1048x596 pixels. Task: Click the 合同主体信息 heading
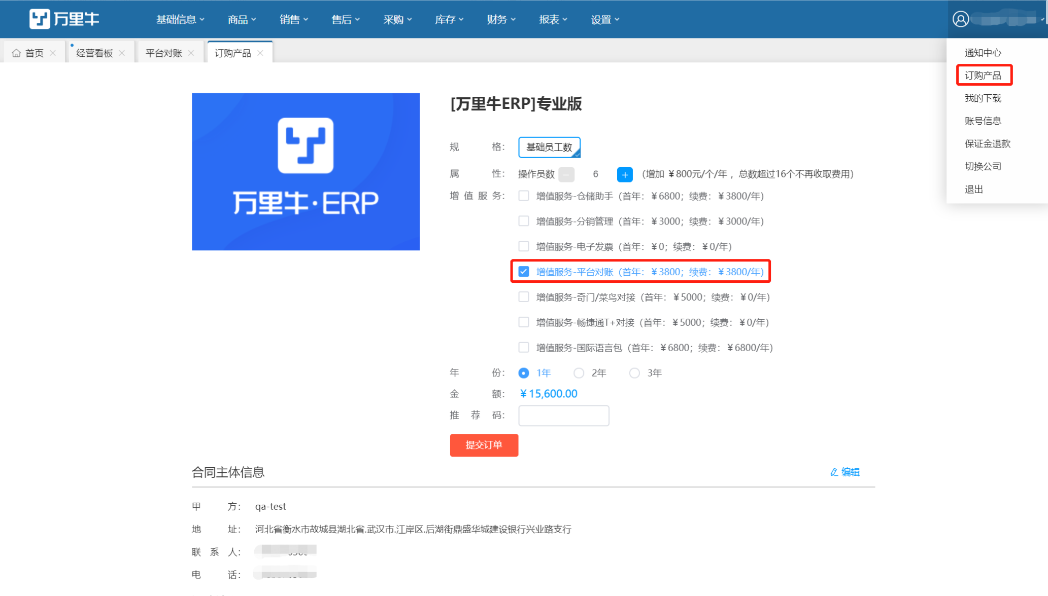228,472
